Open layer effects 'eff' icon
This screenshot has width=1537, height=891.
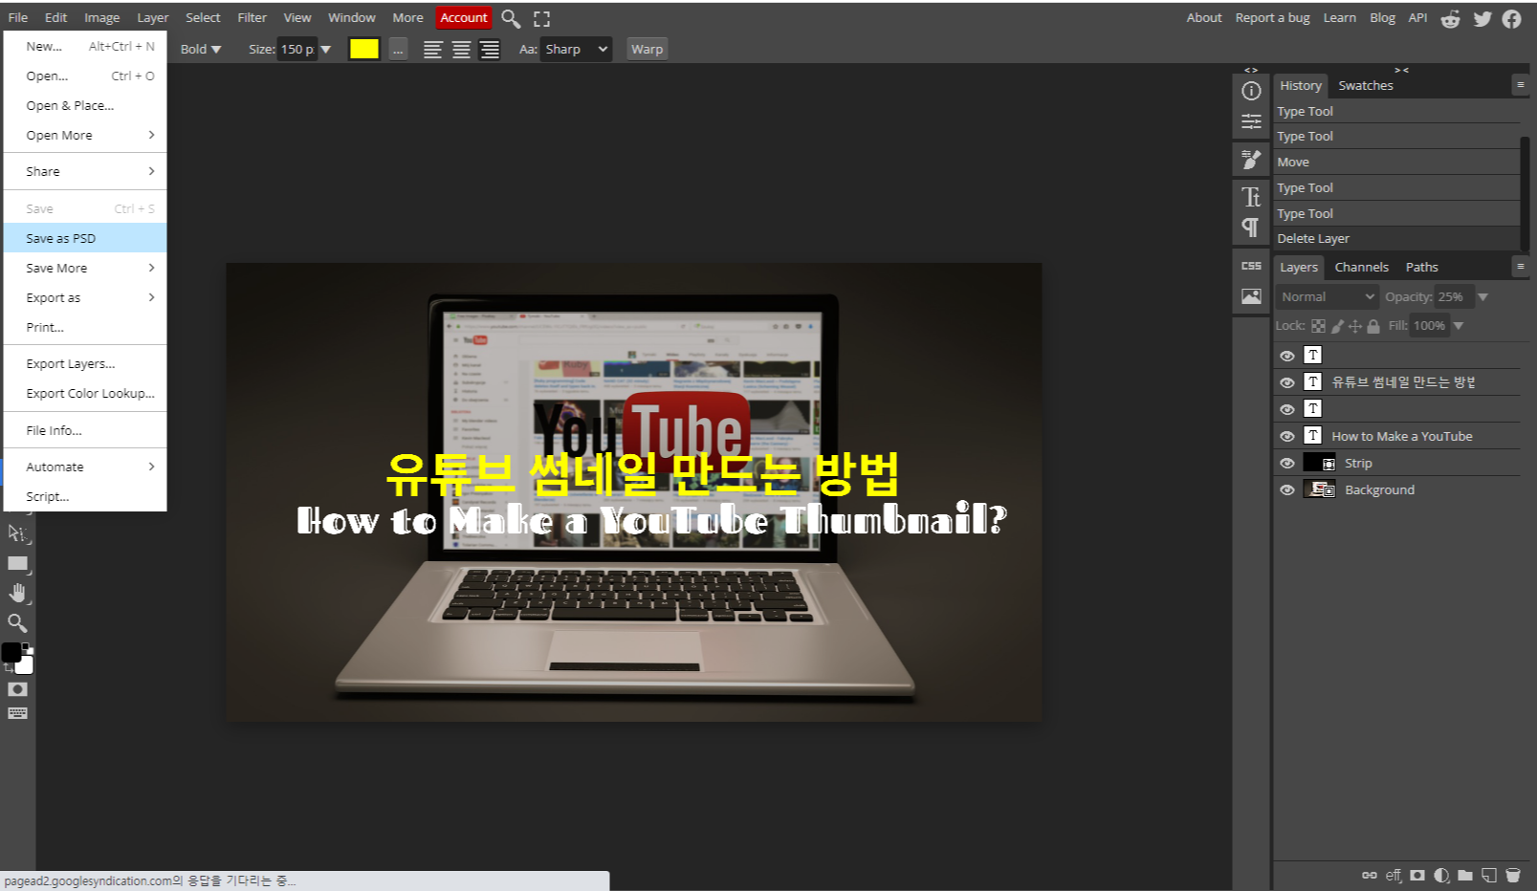point(1394,875)
